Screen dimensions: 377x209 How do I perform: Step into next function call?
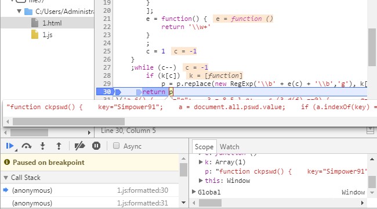click(42, 146)
